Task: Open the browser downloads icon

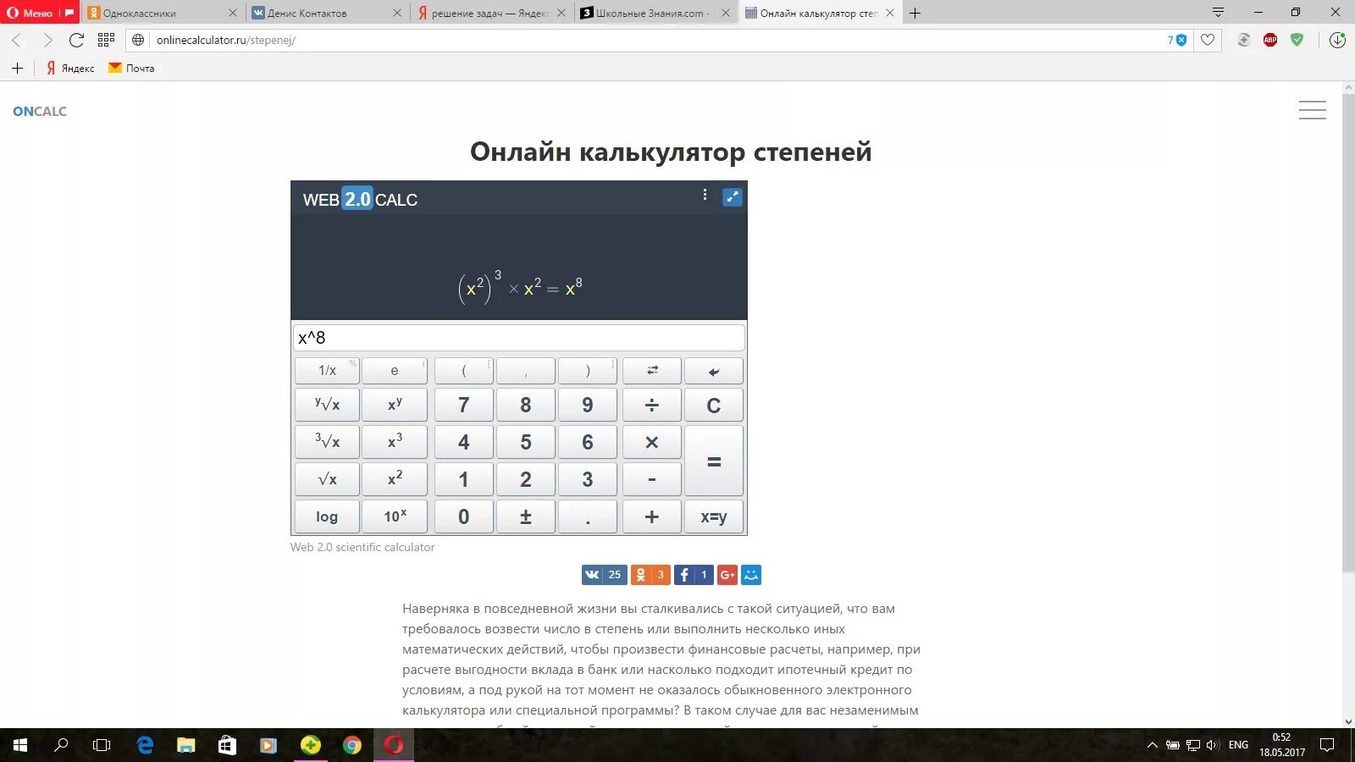Action: coord(1337,40)
